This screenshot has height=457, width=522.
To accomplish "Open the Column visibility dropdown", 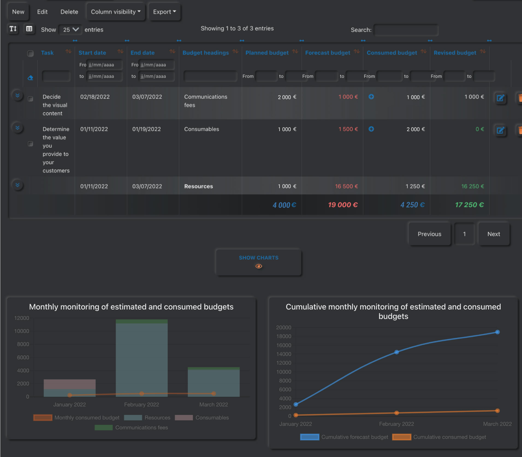I will [116, 12].
